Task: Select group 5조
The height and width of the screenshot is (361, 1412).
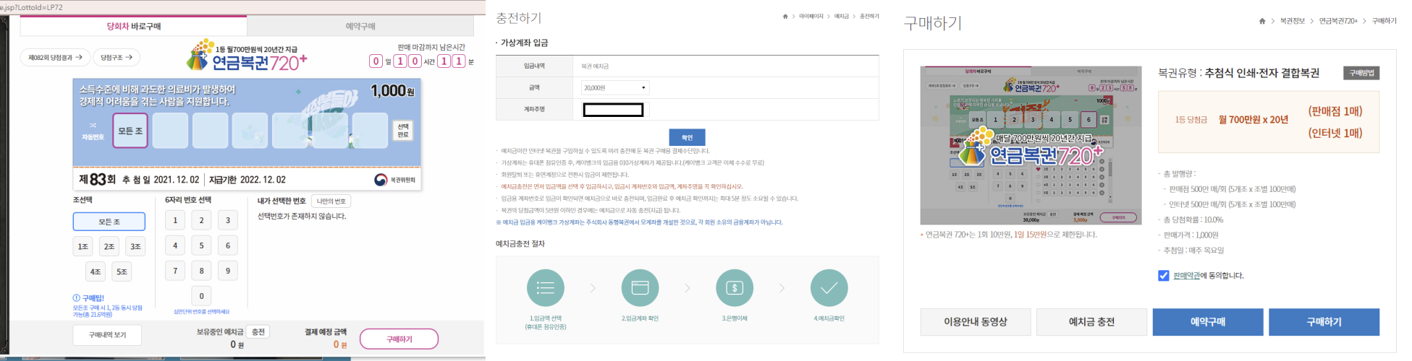Action: [122, 271]
